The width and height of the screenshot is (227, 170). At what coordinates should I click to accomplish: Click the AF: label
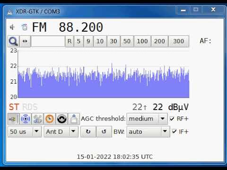point(206,41)
